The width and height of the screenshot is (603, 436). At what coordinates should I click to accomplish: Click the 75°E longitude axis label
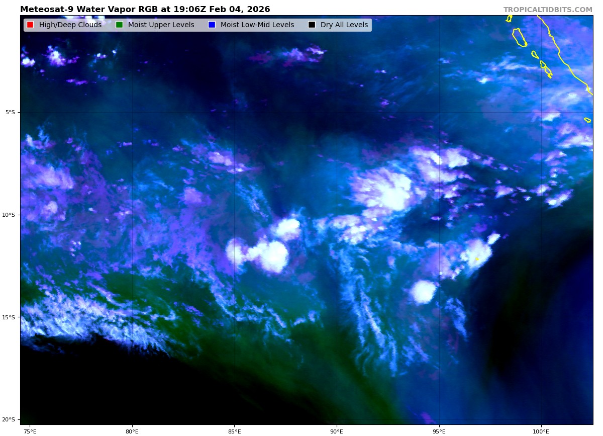pos(30,431)
